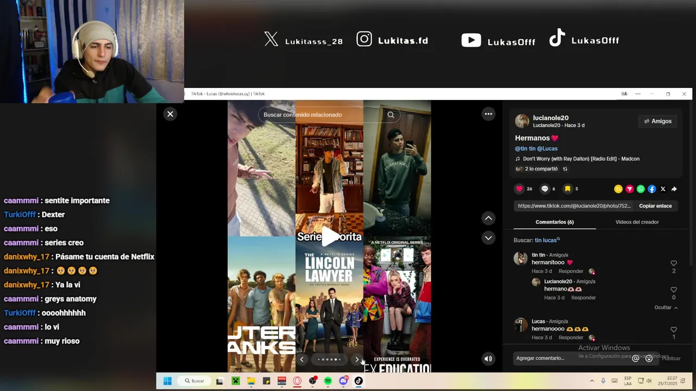Open Opera browser taskbar icon
This screenshot has height=391, width=696.
pyautogui.click(x=297, y=381)
